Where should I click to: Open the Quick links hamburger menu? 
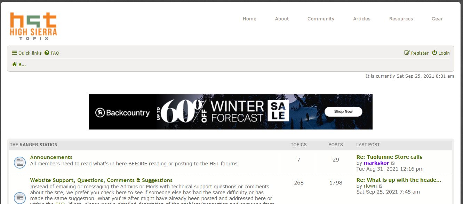pos(27,53)
